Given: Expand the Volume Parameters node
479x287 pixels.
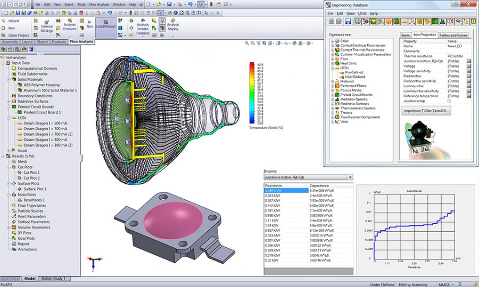Looking at the screenshot, I should [x=9, y=227].
